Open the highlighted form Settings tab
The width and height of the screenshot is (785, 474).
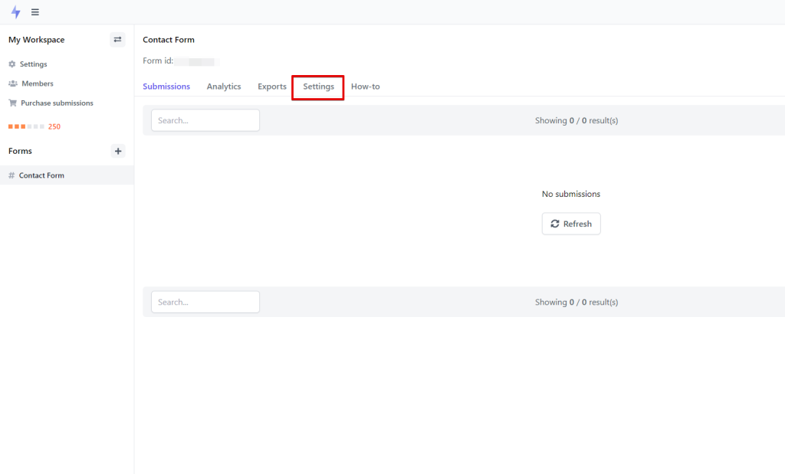318,87
